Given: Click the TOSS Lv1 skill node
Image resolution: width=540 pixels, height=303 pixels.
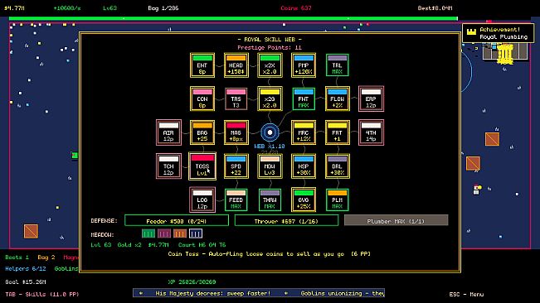Looking at the screenshot, I should [x=202, y=166].
